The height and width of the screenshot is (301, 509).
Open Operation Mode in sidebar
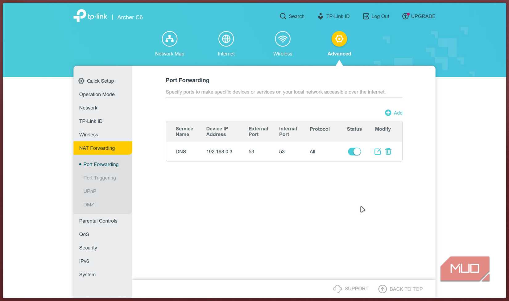coord(97,94)
